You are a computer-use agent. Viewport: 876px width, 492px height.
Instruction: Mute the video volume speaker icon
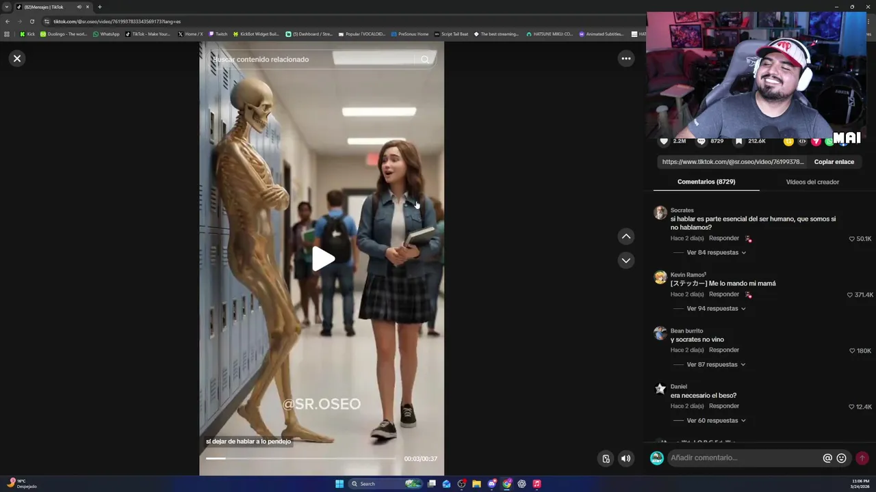point(626,459)
